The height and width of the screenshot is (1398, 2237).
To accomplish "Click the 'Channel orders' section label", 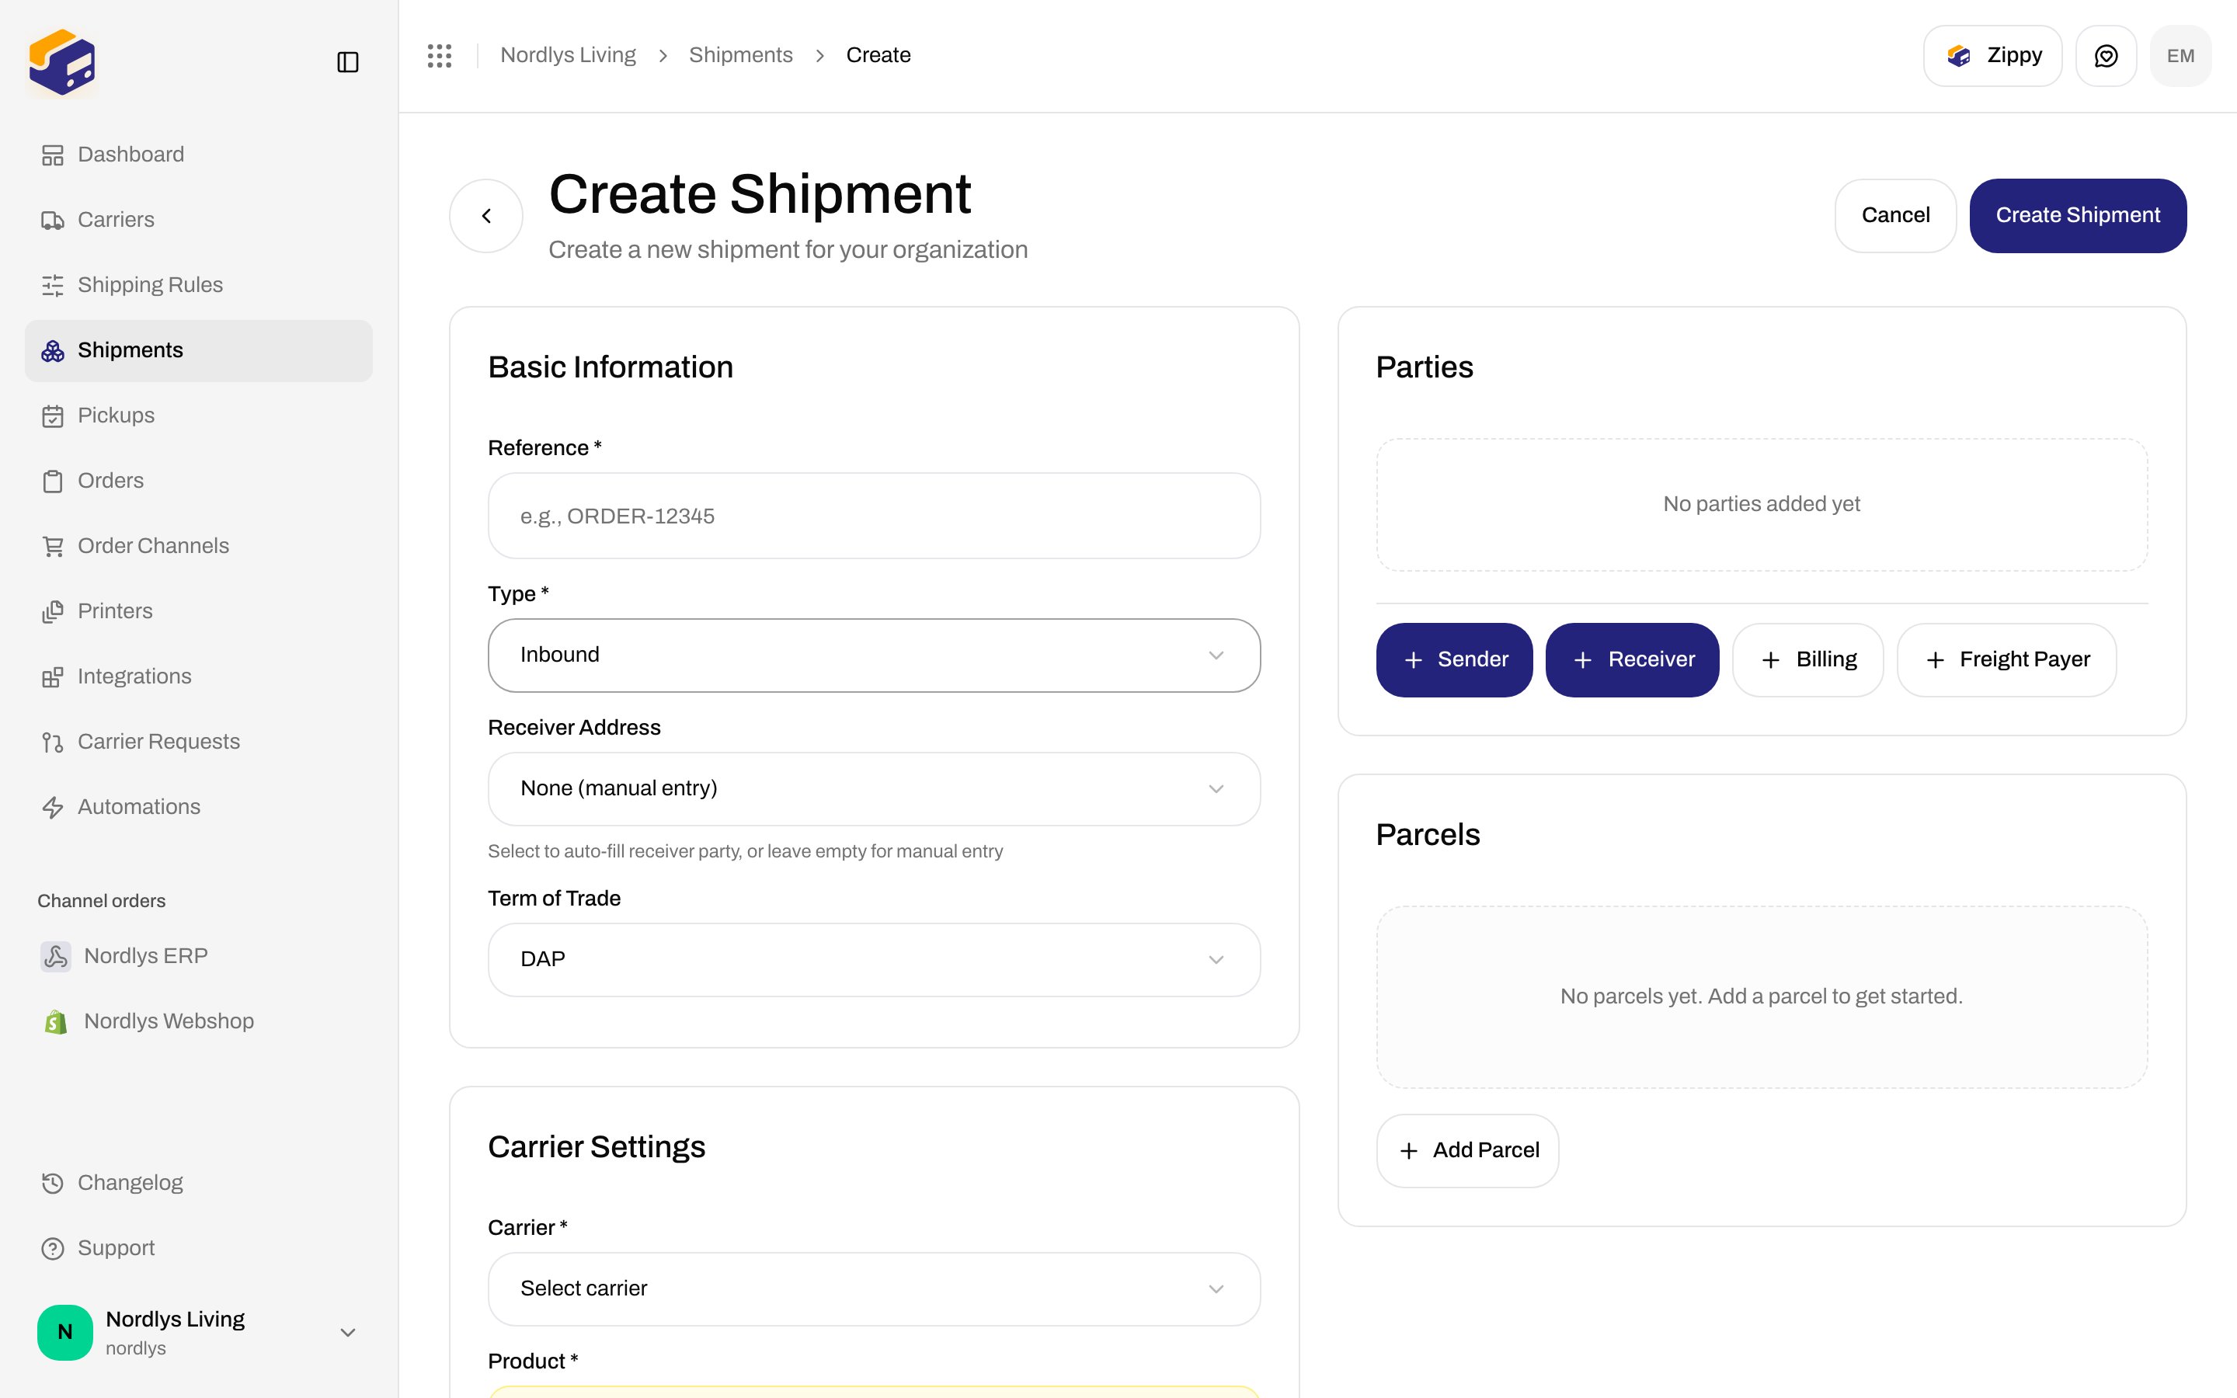I will [102, 902].
